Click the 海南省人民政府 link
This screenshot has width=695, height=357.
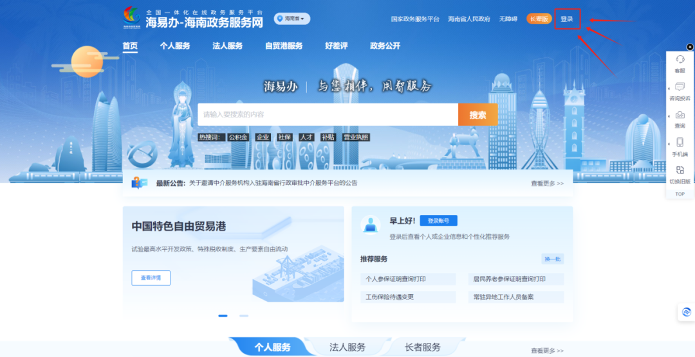click(469, 19)
